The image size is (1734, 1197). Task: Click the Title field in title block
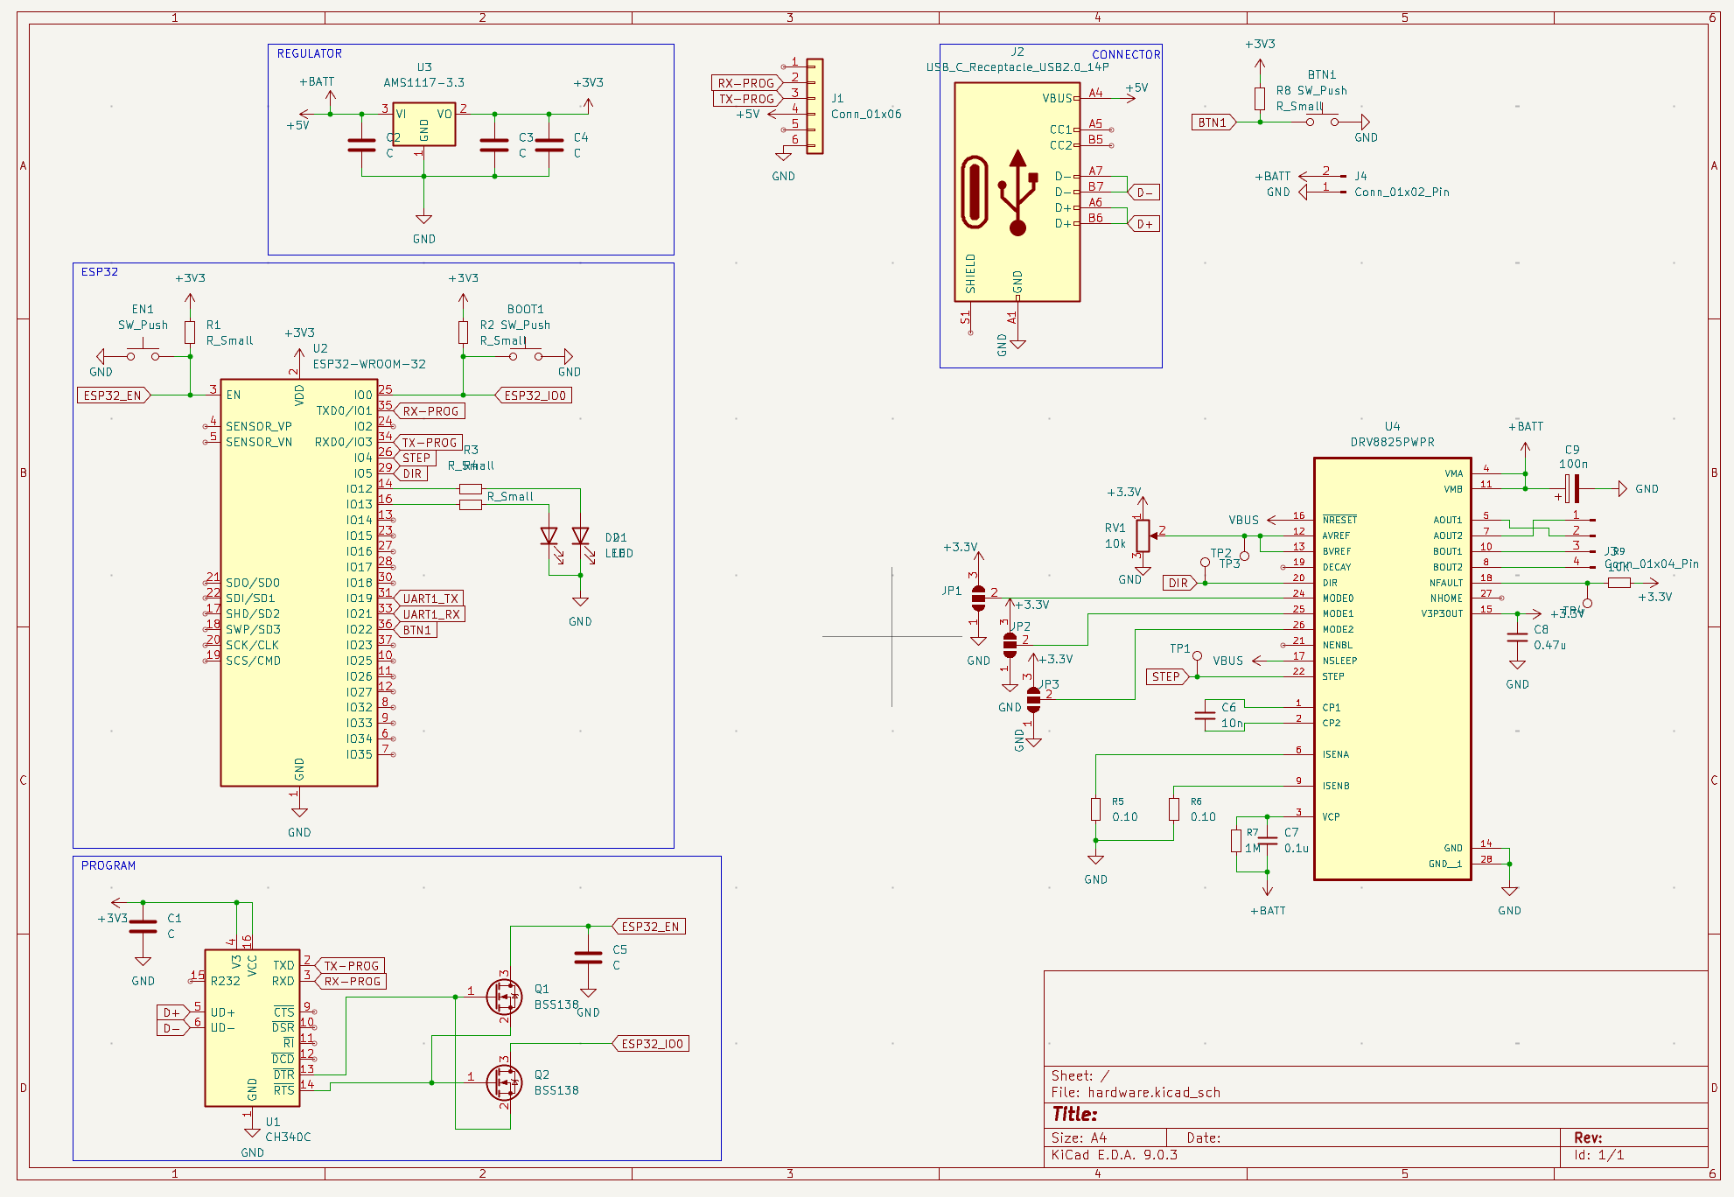(x=1074, y=1114)
